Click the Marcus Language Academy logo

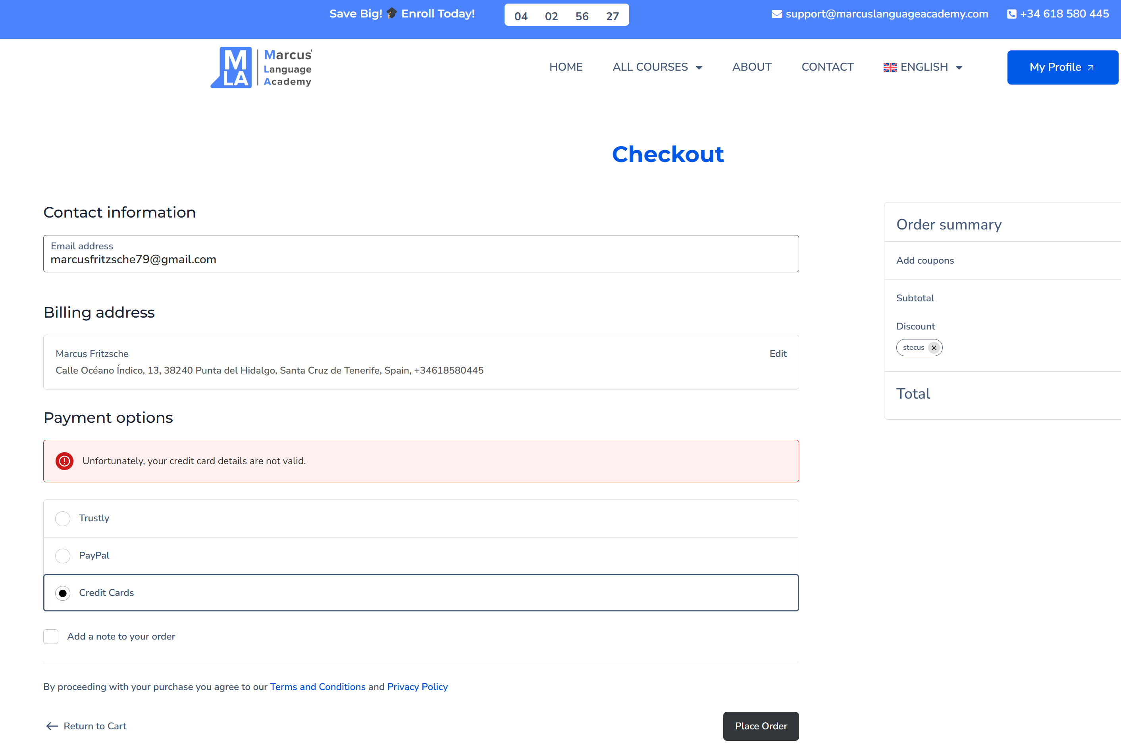261,67
